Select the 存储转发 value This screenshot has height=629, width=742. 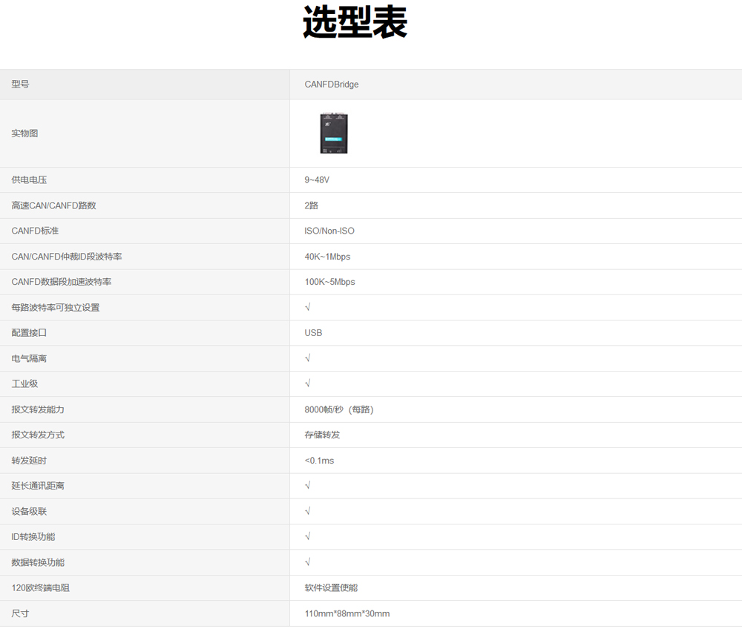pyautogui.click(x=322, y=435)
